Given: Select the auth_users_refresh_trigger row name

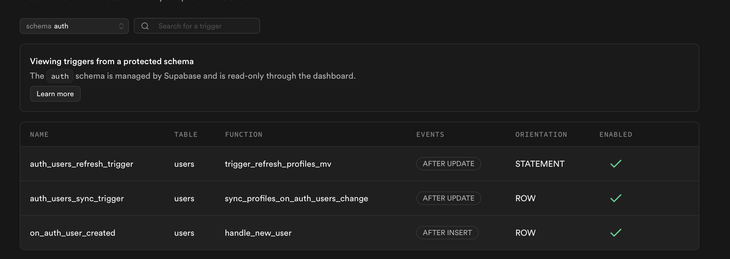Looking at the screenshot, I should 82,164.
